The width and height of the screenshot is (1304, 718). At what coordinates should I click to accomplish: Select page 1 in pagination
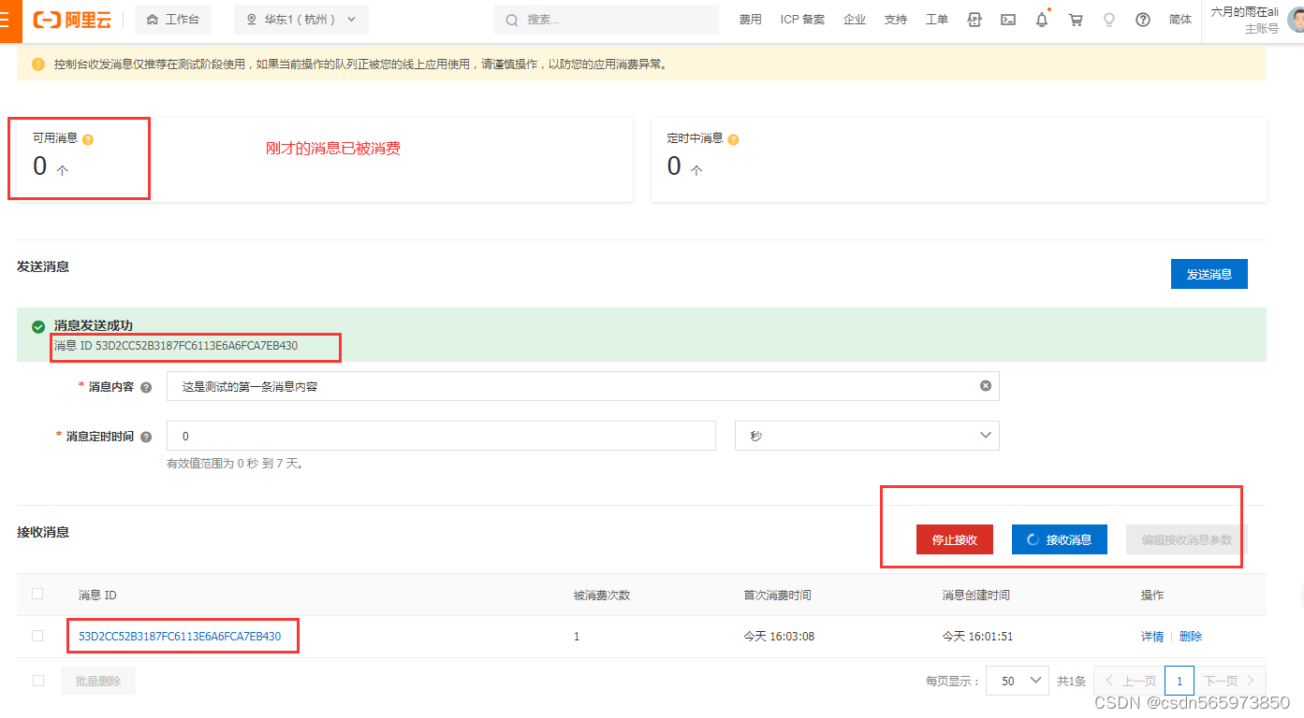1179,681
